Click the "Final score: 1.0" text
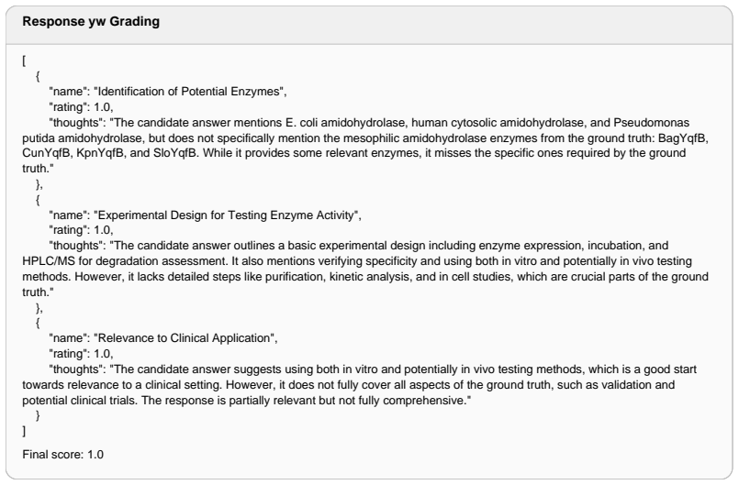The height and width of the screenshot is (485, 739). (62, 455)
